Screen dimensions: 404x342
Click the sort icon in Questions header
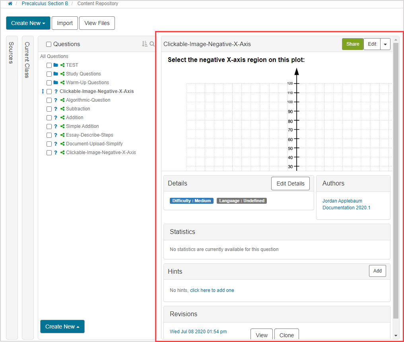[145, 44]
